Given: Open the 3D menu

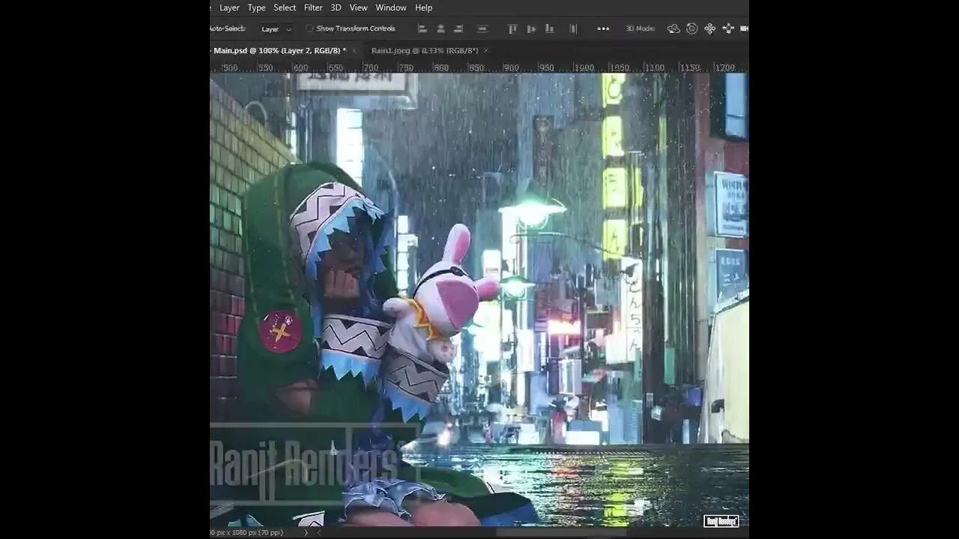Looking at the screenshot, I should pos(336,7).
